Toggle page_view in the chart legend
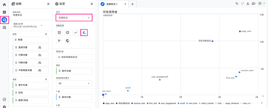The height and width of the screenshot is (108, 268). [x=109, y=103]
